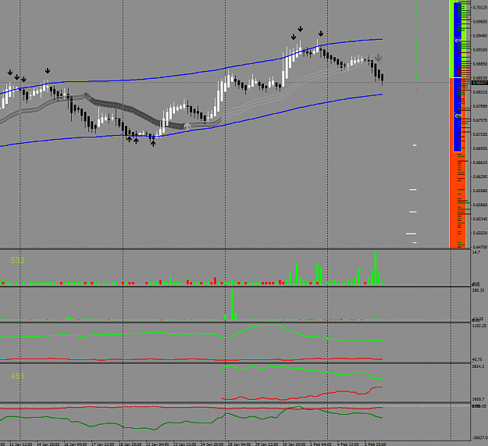Image resolution: width=488 pixels, height=446 pixels.
Task: Click the 0.70125 price axis label
Action: 479,8
